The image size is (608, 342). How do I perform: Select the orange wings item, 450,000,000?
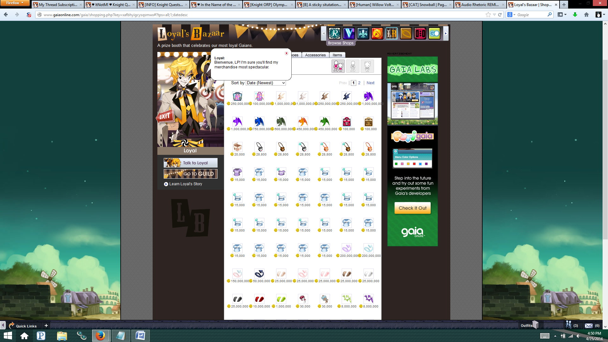[303, 121]
